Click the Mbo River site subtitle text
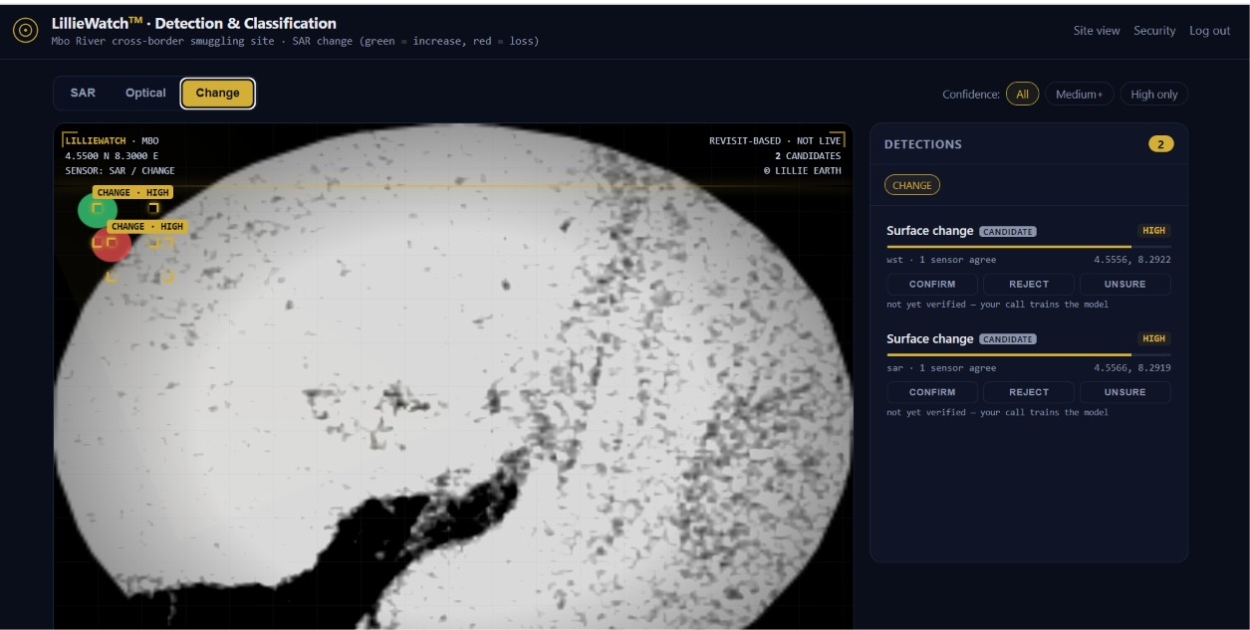The height and width of the screenshot is (630, 1250). click(x=296, y=42)
